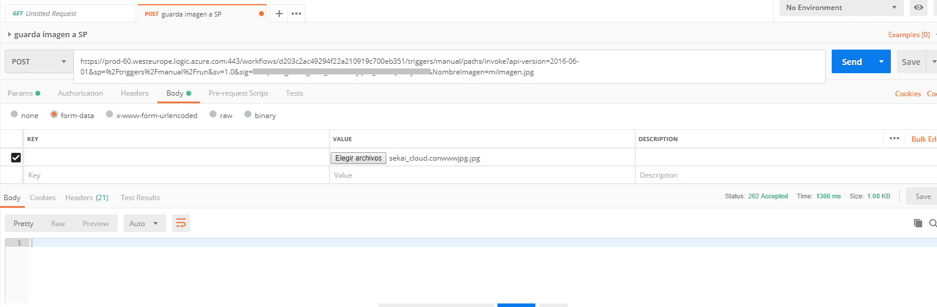Click the 202 Accepted status text
The width and height of the screenshot is (937, 307).
768,196
